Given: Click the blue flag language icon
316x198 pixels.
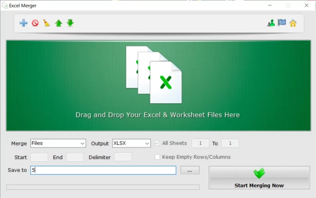Looking at the screenshot, I should 282,23.
